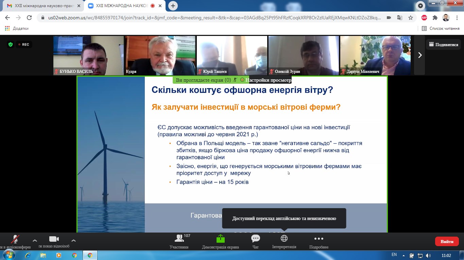Select Олексій Зурян video thumbnail
The image size is (464, 260).
tap(304, 55)
